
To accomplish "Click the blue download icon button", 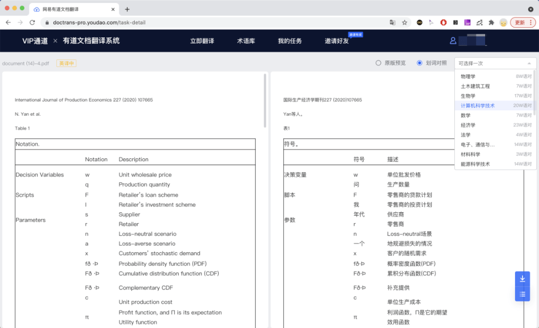I will [x=522, y=279].
